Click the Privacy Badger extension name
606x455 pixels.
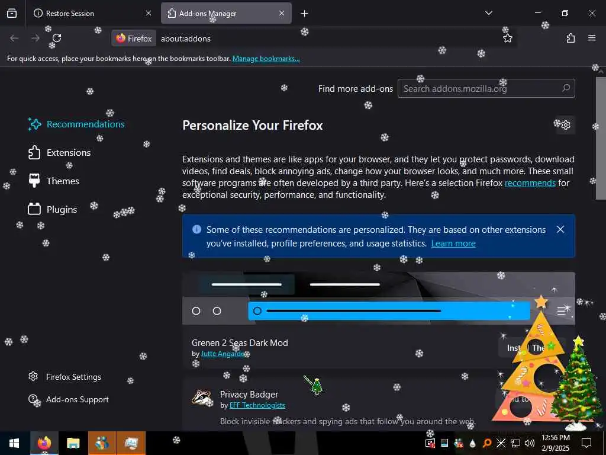tap(249, 394)
